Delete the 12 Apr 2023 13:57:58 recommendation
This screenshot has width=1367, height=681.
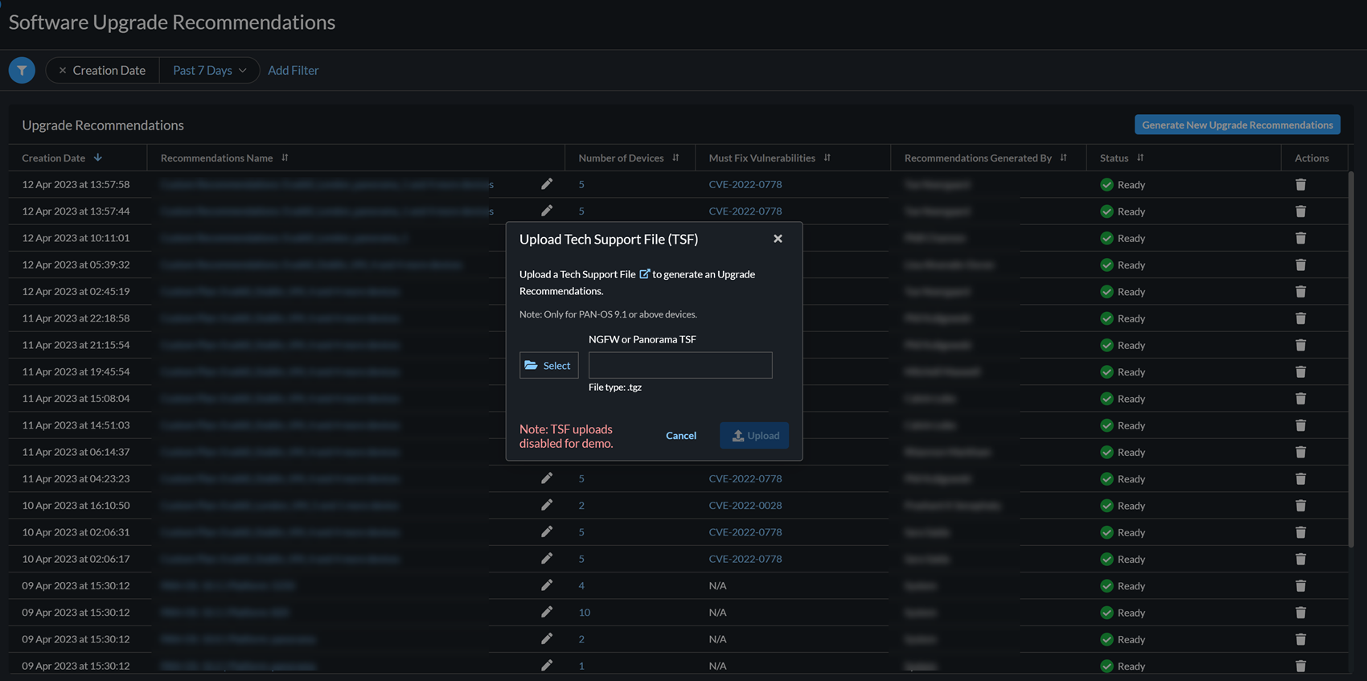[1300, 184]
